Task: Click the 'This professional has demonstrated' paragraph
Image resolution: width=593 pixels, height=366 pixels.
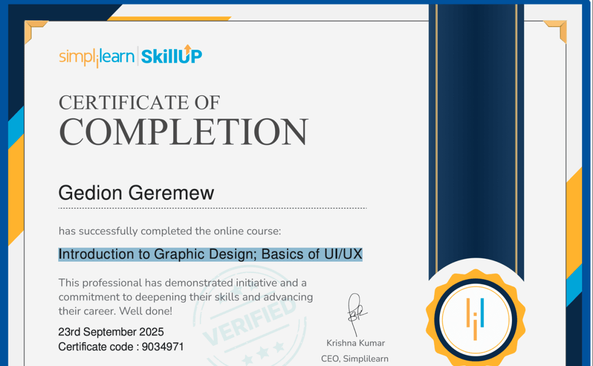Action: point(185,297)
